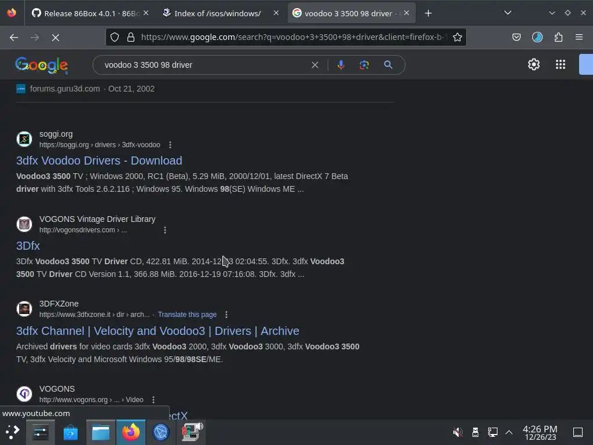Open more options for VOGONS Vintage Driver Library result
593x445 pixels.
[x=165, y=230]
